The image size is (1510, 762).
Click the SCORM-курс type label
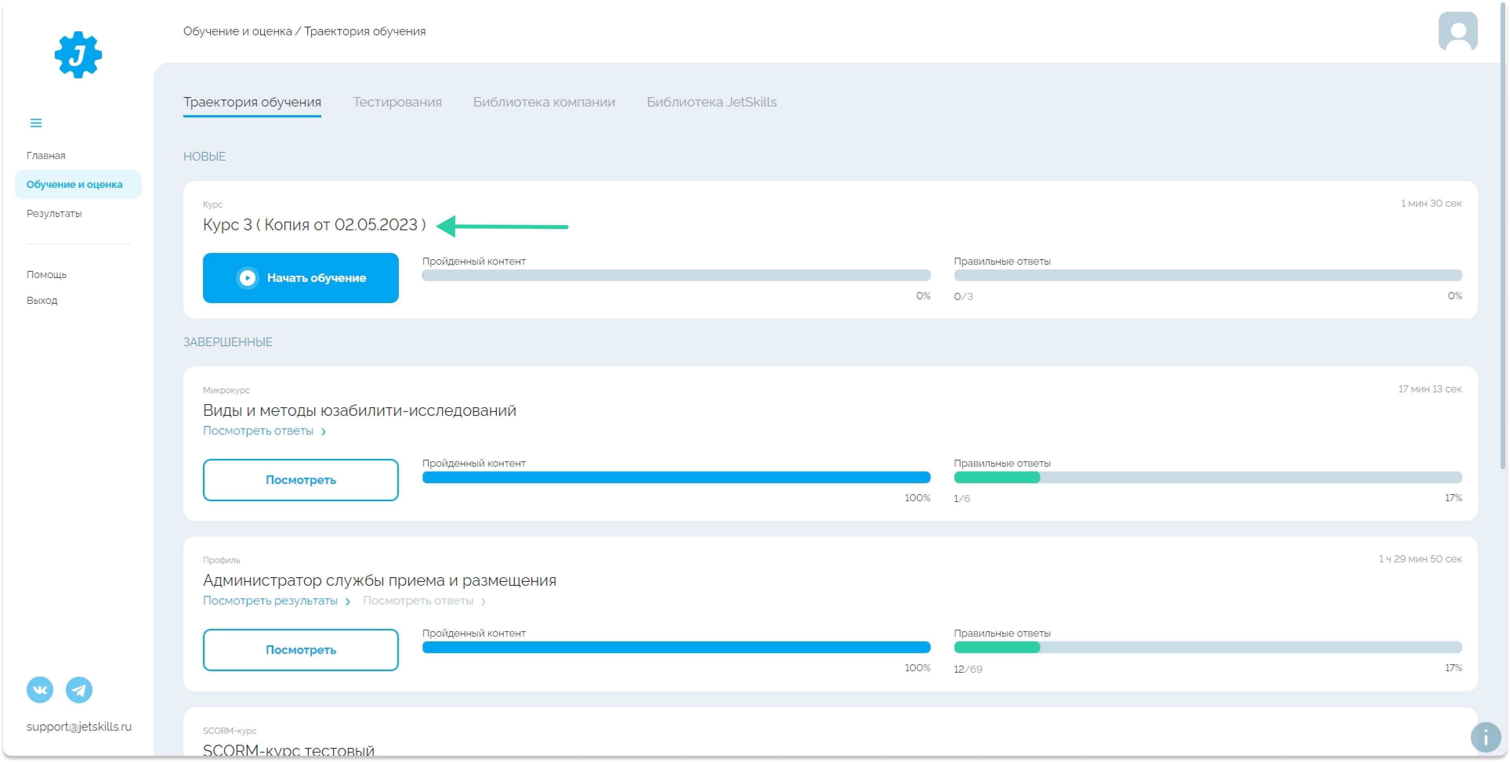(229, 730)
